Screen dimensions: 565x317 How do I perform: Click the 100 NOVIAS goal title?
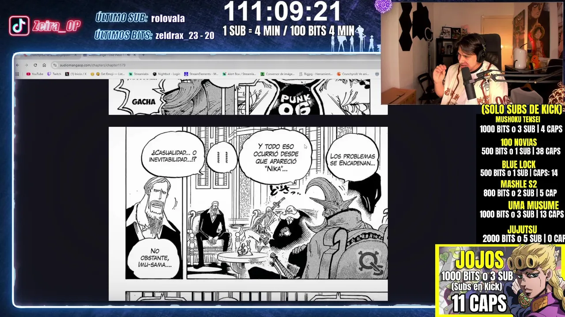point(519,142)
